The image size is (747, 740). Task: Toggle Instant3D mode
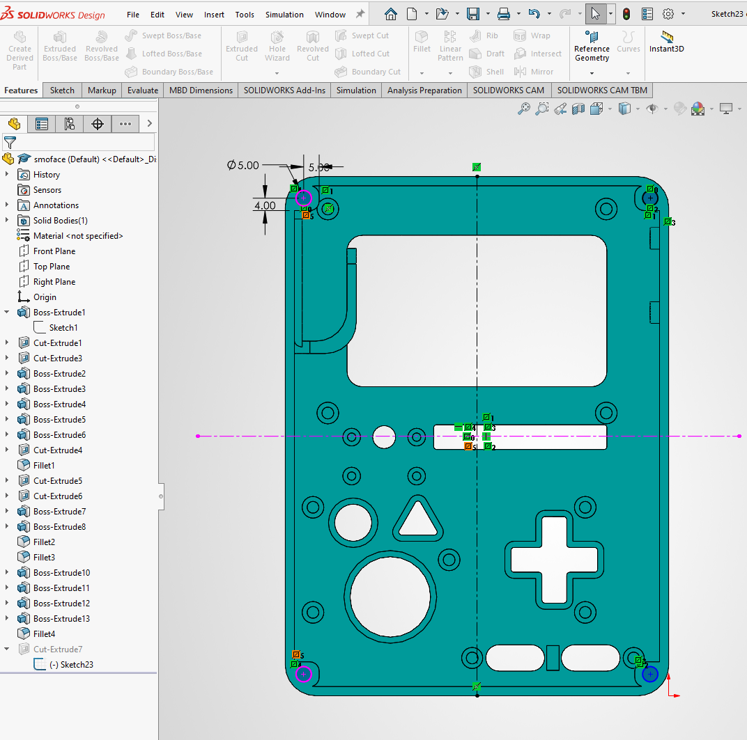[666, 41]
